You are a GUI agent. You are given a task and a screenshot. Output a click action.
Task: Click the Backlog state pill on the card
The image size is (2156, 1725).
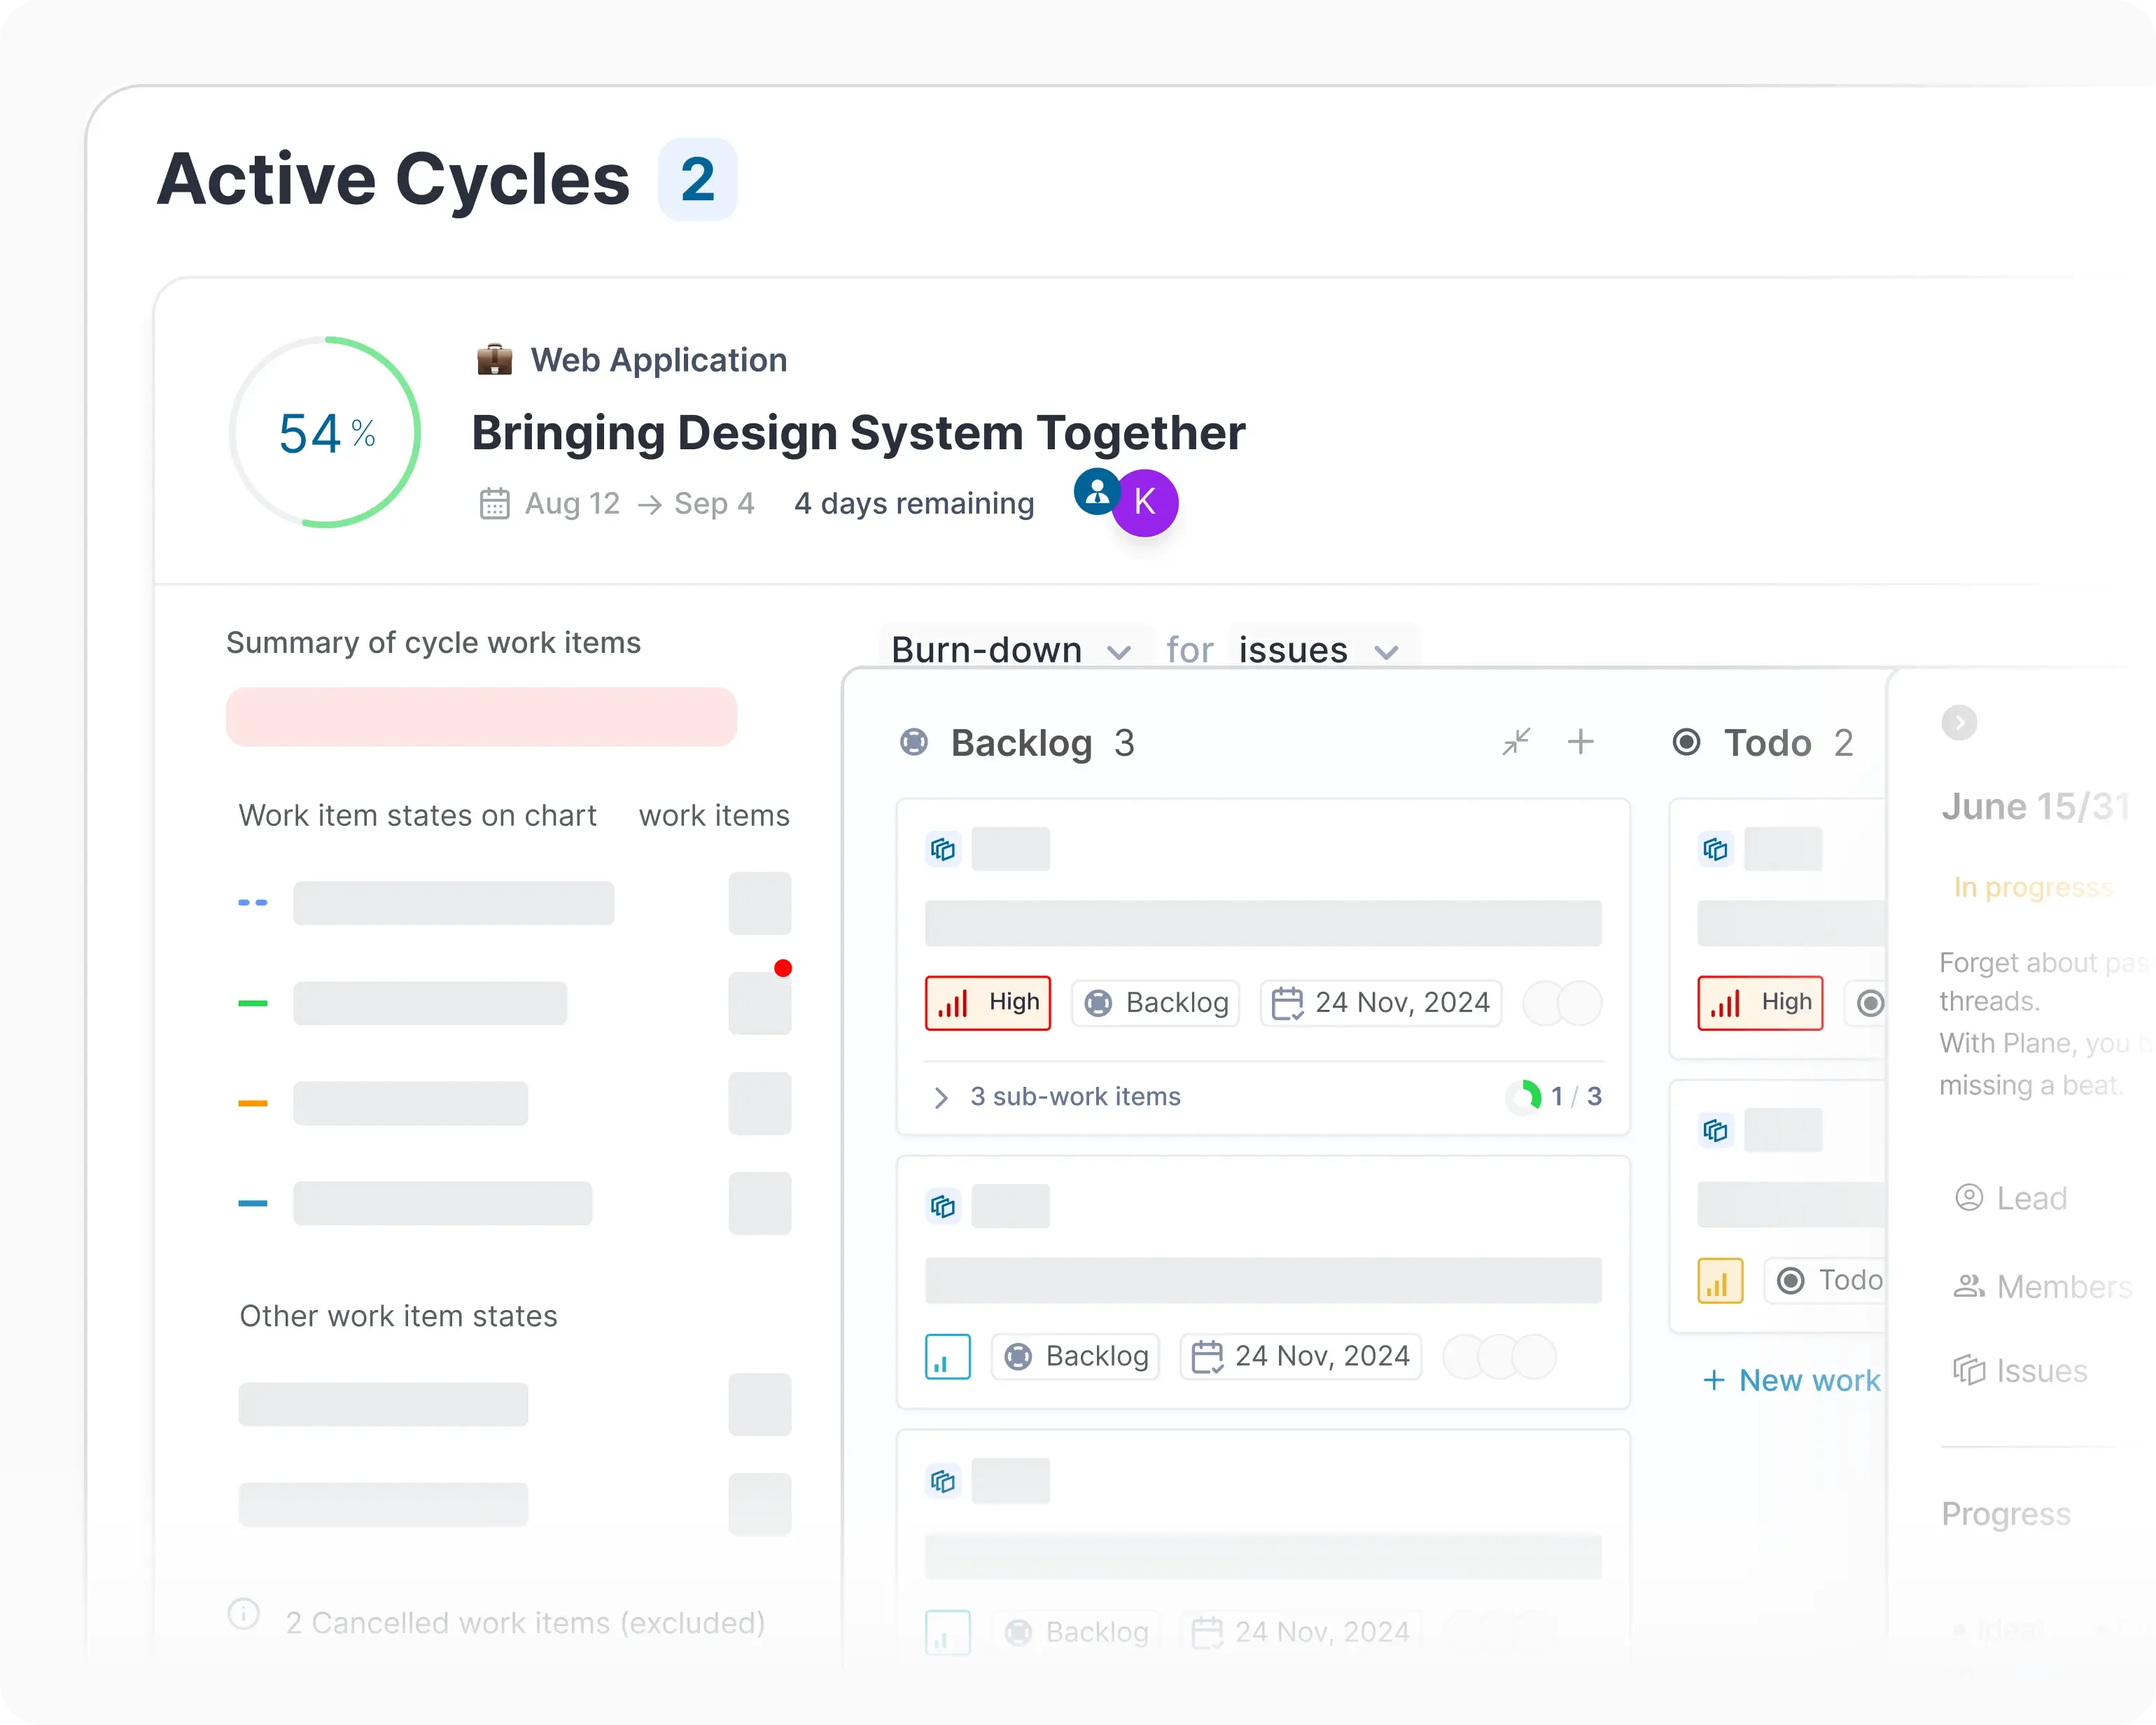tap(1155, 1003)
